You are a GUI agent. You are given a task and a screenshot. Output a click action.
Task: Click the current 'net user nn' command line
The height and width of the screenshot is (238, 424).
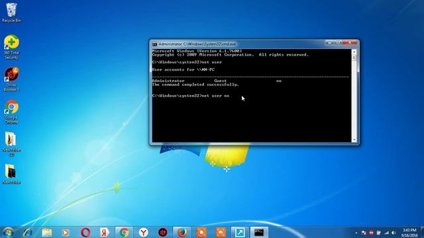(x=191, y=96)
